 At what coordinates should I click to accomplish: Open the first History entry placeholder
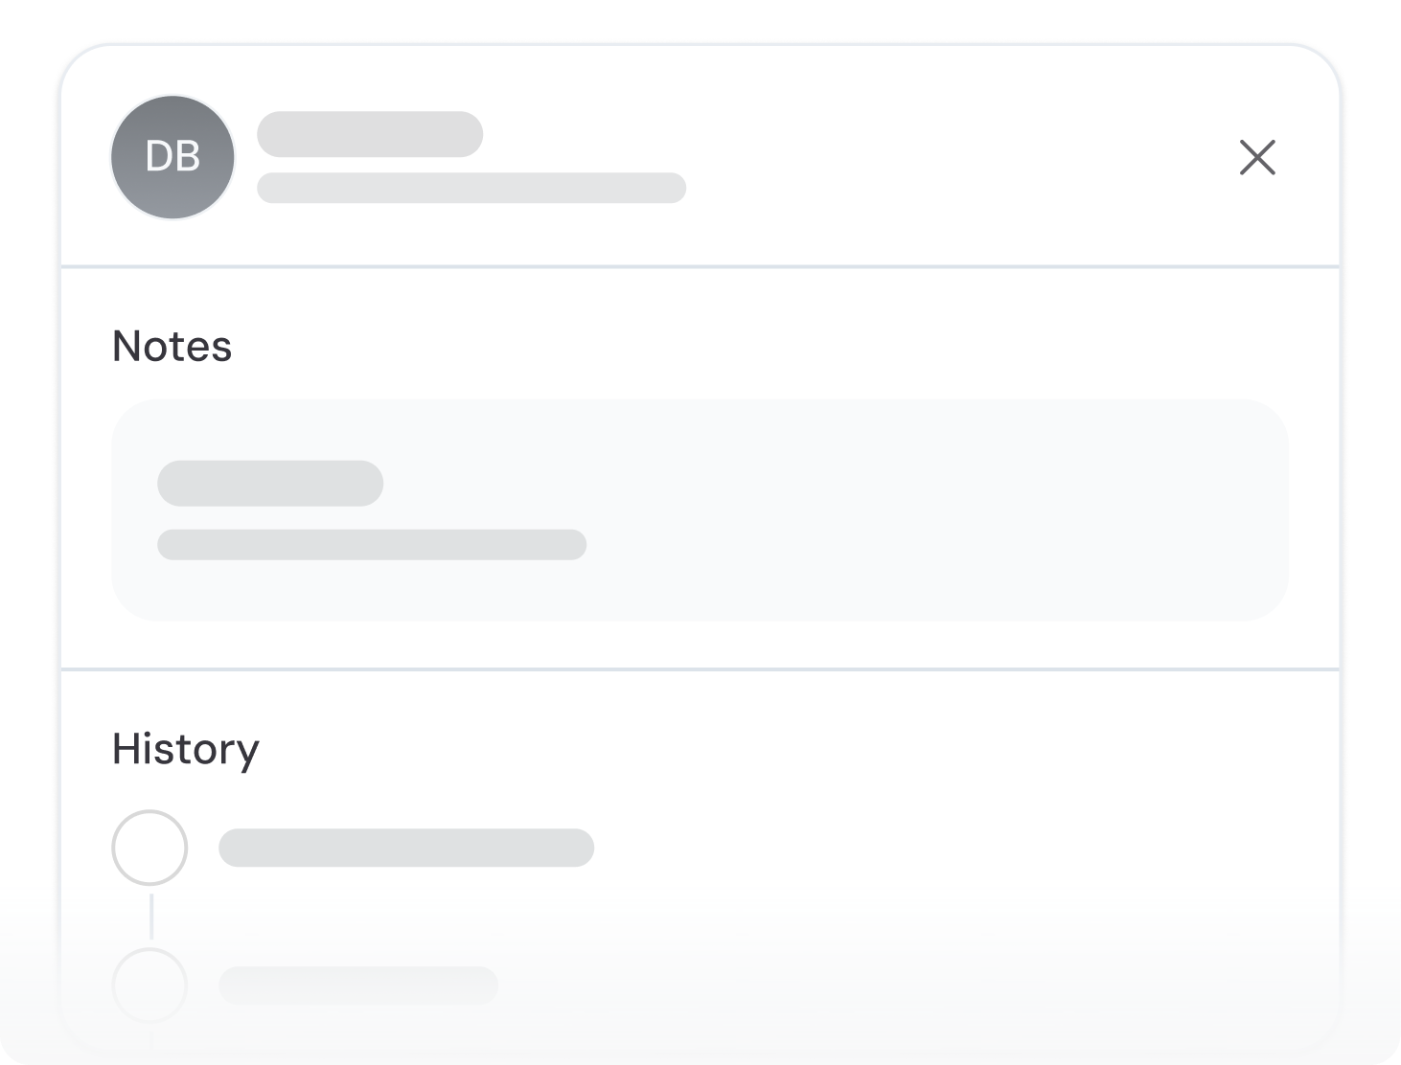tap(405, 848)
